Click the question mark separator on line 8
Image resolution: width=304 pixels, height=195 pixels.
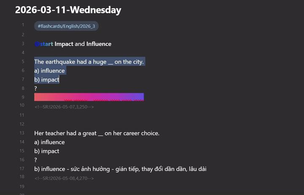coord(35,89)
